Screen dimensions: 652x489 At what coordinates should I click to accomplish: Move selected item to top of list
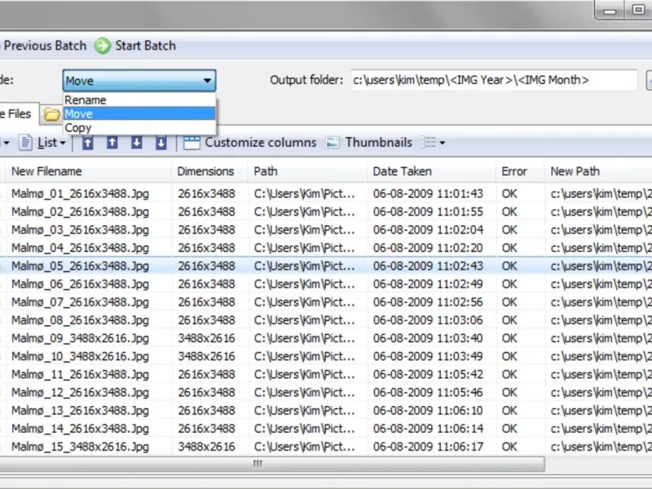point(88,143)
